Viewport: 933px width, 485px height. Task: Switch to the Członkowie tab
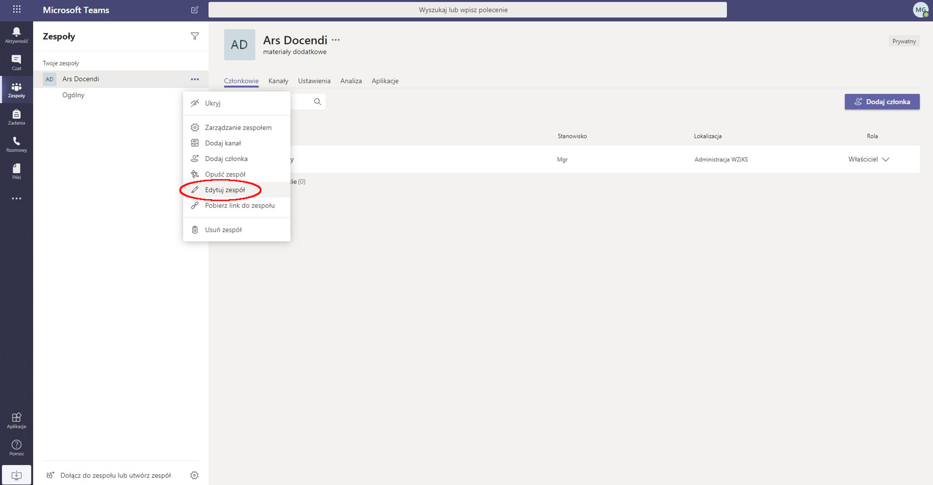point(241,81)
